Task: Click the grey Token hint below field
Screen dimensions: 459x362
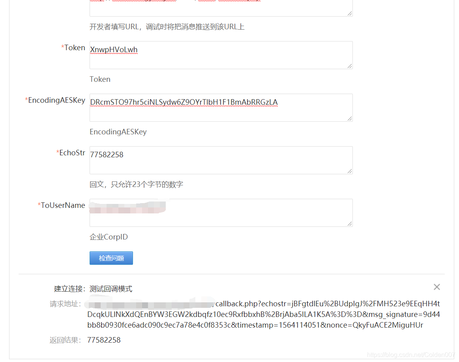Action: tap(100, 79)
